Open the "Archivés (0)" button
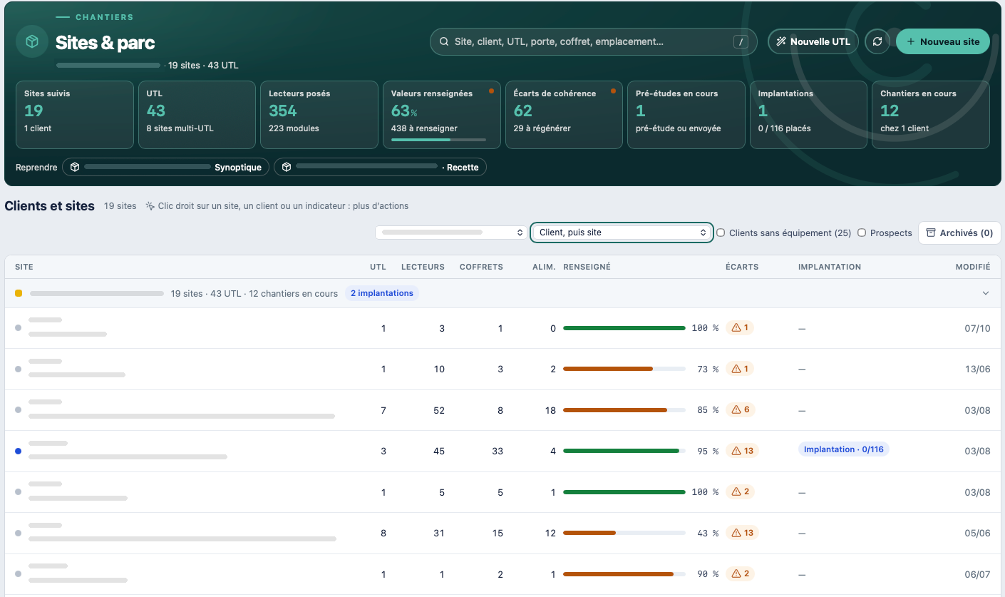 click(x=959, y=233)
